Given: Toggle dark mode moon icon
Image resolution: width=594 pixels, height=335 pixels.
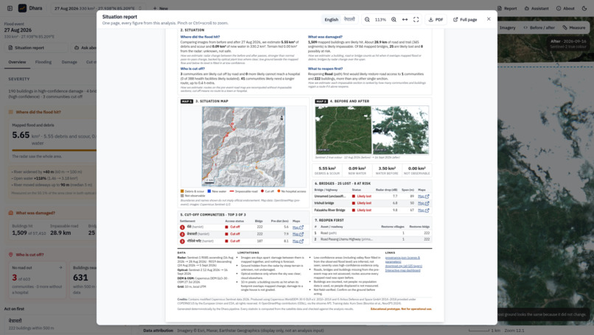Looking at the screenshot, I should pos(584,8).
